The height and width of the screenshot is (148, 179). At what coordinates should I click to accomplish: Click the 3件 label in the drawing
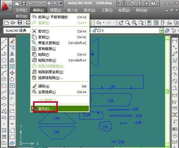121,142
